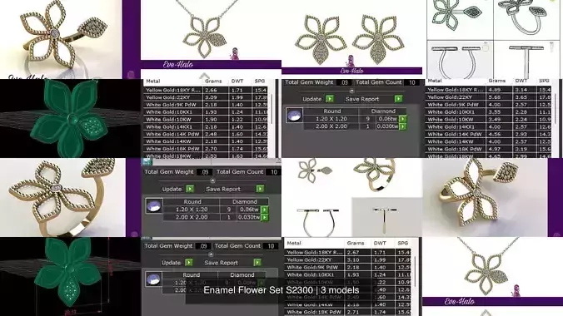
Task: Click Metal header in table listing 2.66 grams
Action: point(153,81)
